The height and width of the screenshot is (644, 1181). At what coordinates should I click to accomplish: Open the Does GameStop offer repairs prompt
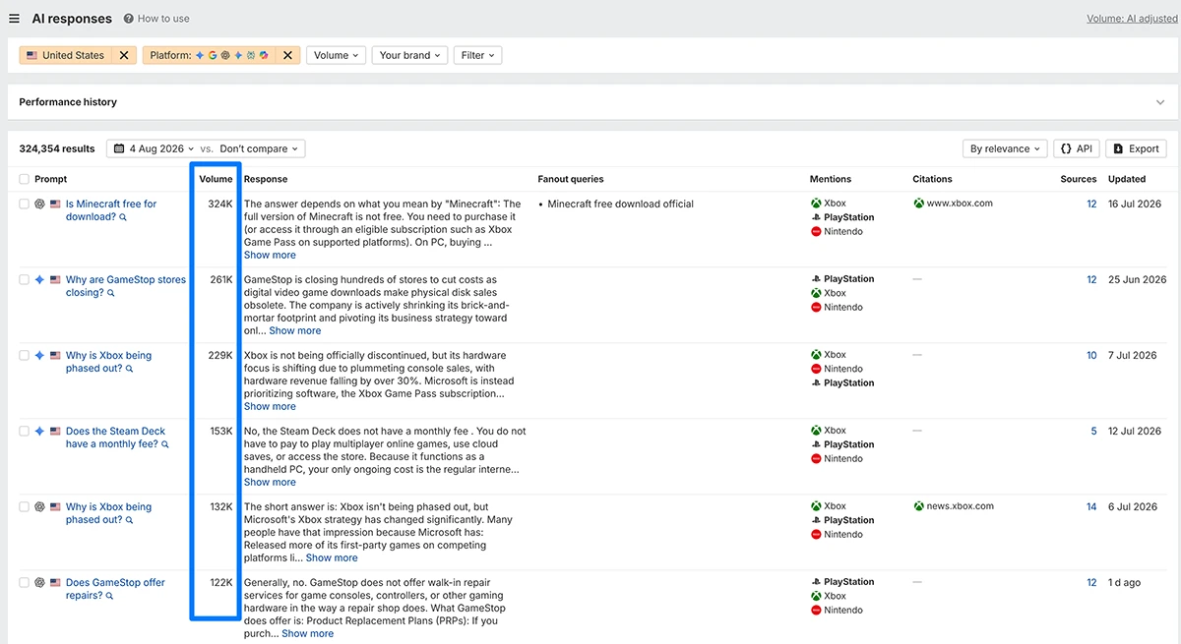pyautogui.click(x=115, y=589)
